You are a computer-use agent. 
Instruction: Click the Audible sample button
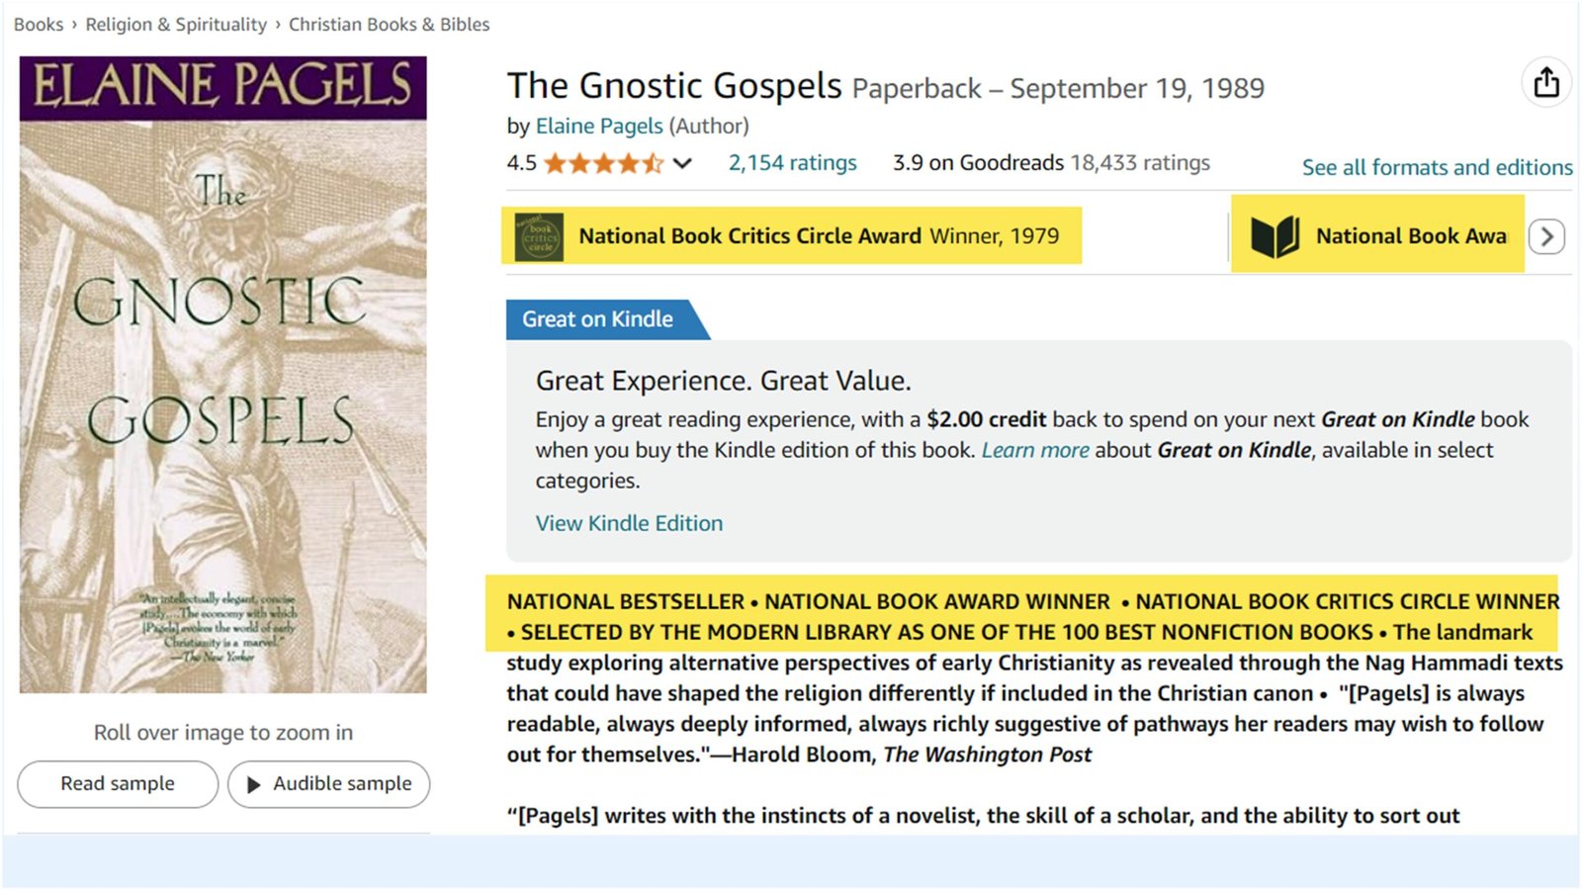click(328, 784)
